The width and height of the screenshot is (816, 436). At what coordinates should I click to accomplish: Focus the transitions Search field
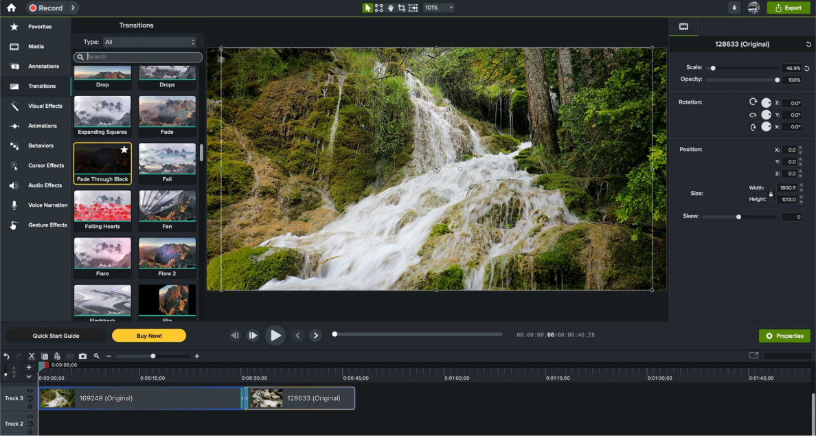point(138,57)
